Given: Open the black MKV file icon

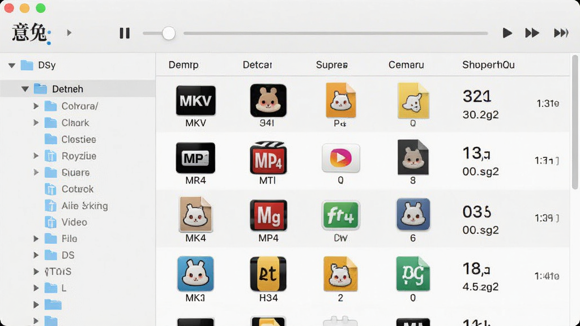Looking at the screenshot, I should tap(195, 101).
